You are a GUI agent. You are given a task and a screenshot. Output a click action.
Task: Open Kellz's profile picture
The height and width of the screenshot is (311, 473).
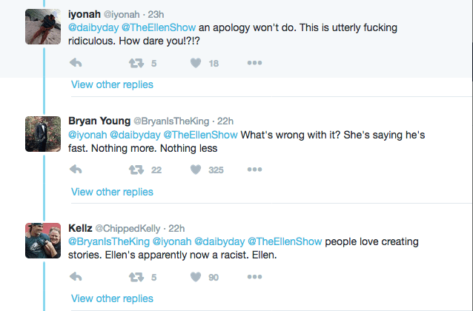42,241
